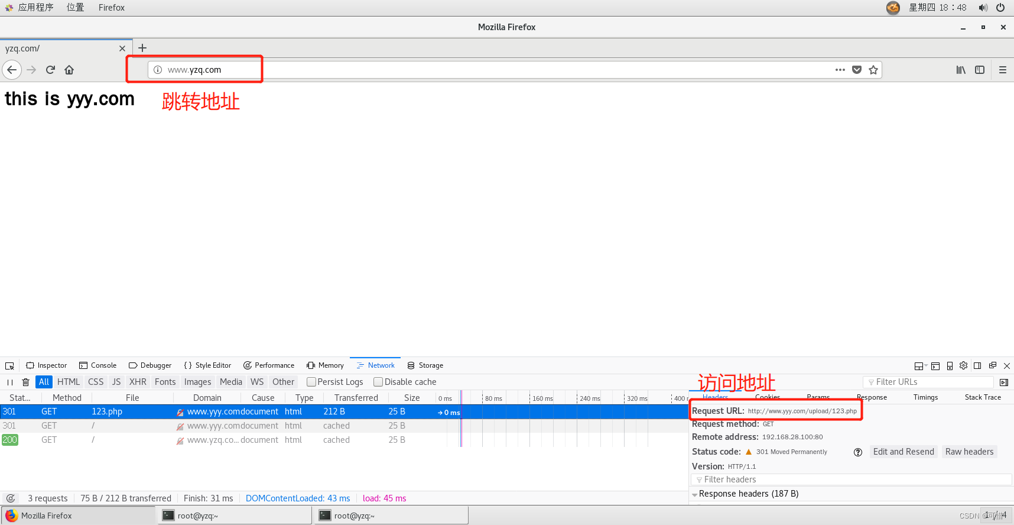Start performance analysis from status bar
This screenshot has height=525, width=1014.
(11, 498)
